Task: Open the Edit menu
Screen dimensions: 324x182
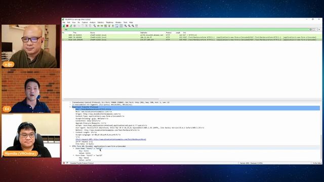Action: click(x=69, y=22)
